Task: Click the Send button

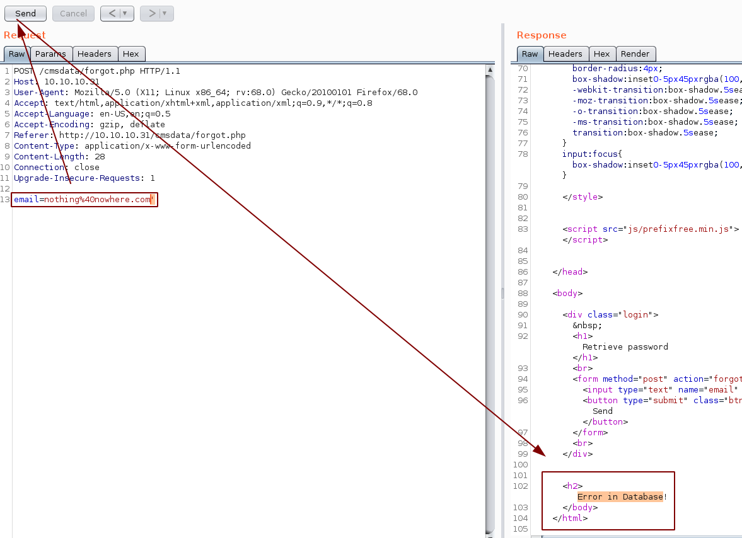Action: tap(26, 14)
